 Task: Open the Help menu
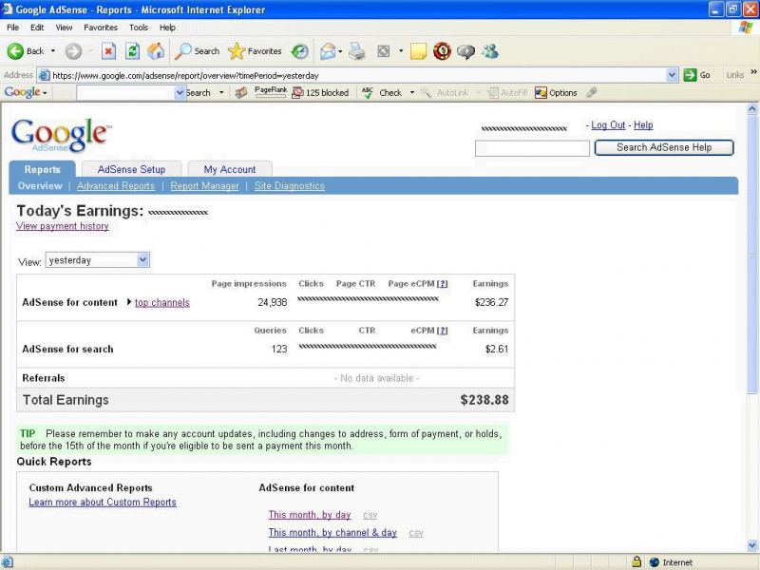tap(167, 28)
